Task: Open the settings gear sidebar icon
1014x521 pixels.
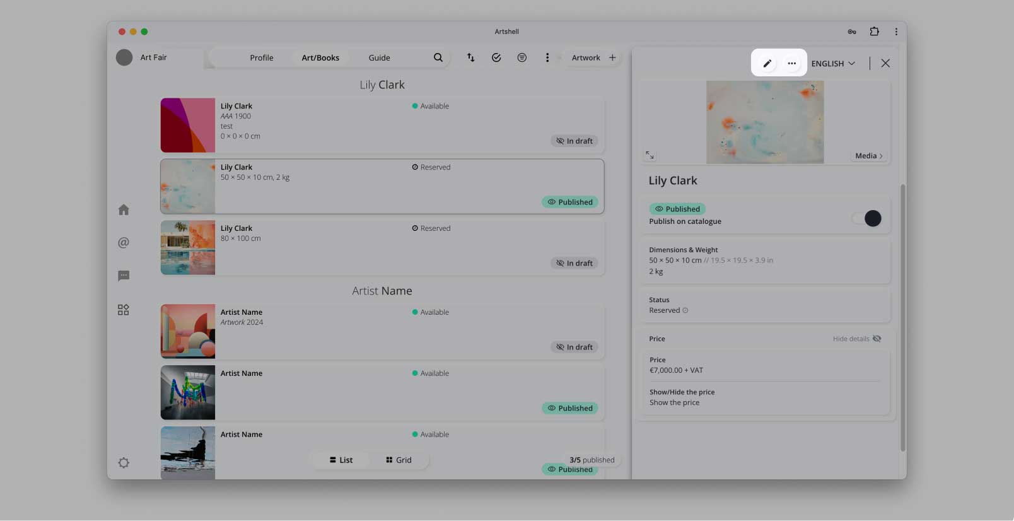Action: point(124,462)
